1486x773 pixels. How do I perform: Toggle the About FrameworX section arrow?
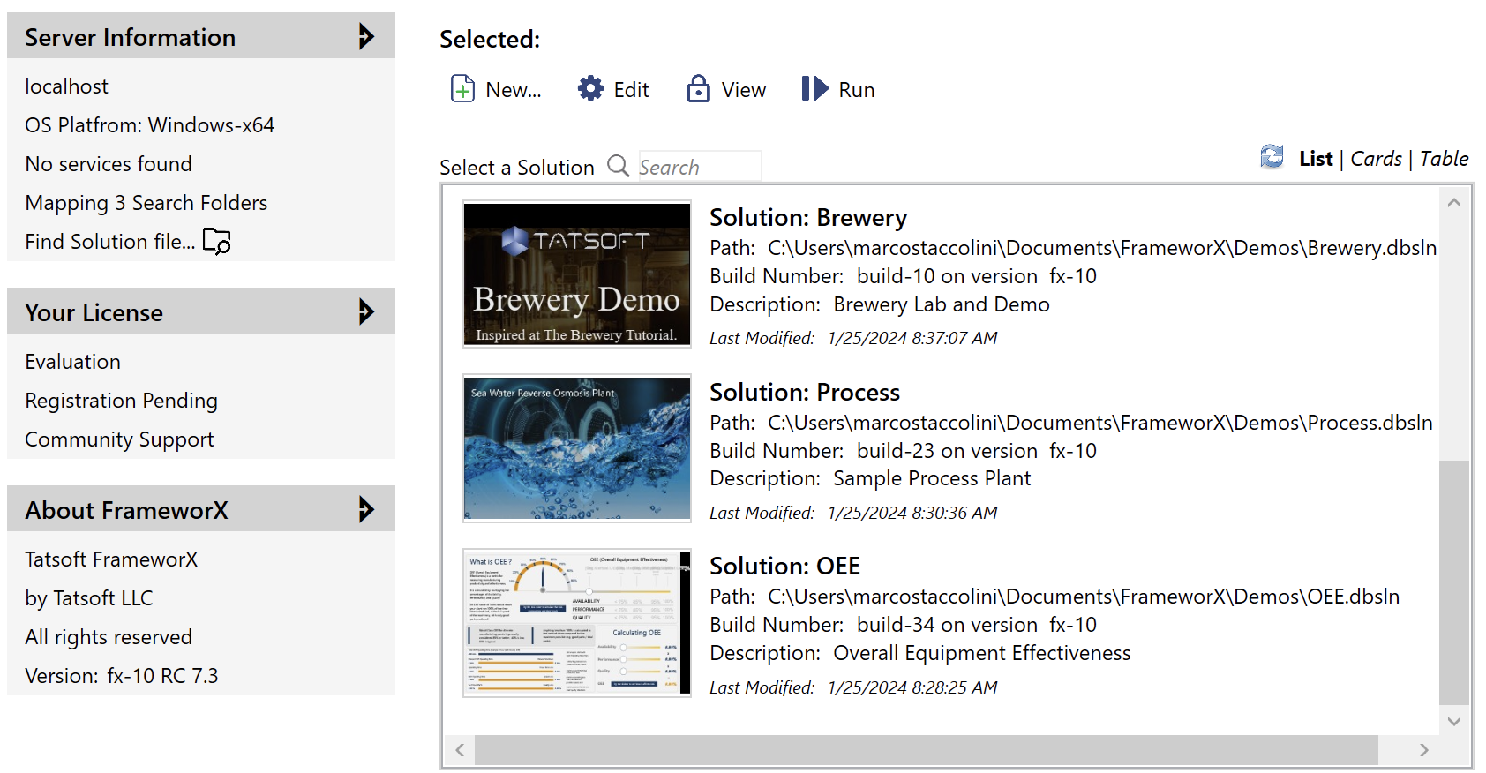366,510
